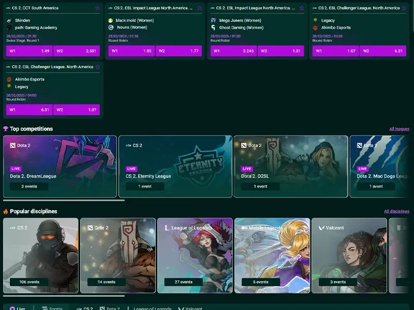
Task: Switch to the Live tab in the bottom bar
Action: point(18,308)
